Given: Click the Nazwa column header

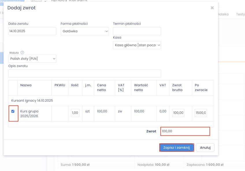Looking at the screenshot, I should pyautogui.click(x=26, y=85).
